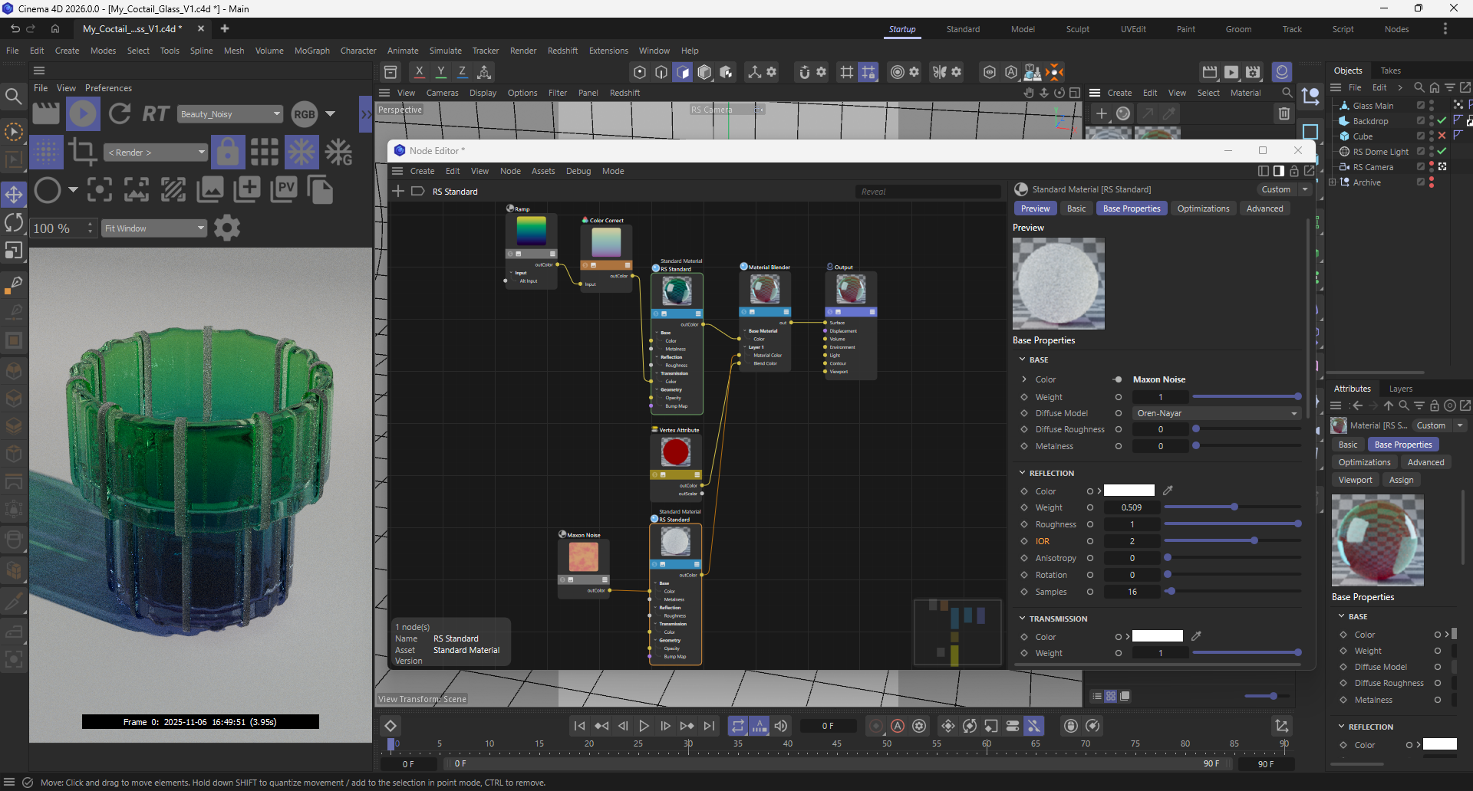This screenshot has height=791, width=1473.
Task: Open the Oren-Nayar Diffuse Model dropdown
Action: tap(1216, 413)
